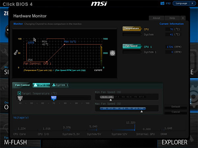
Task: Click the 12.5 mark on Min Fan Speed bar
Action: tap(104, 97)
